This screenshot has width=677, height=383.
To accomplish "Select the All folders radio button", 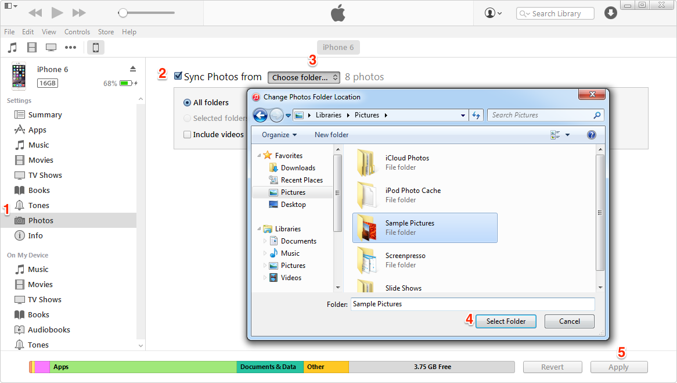I will pos(187,102).
